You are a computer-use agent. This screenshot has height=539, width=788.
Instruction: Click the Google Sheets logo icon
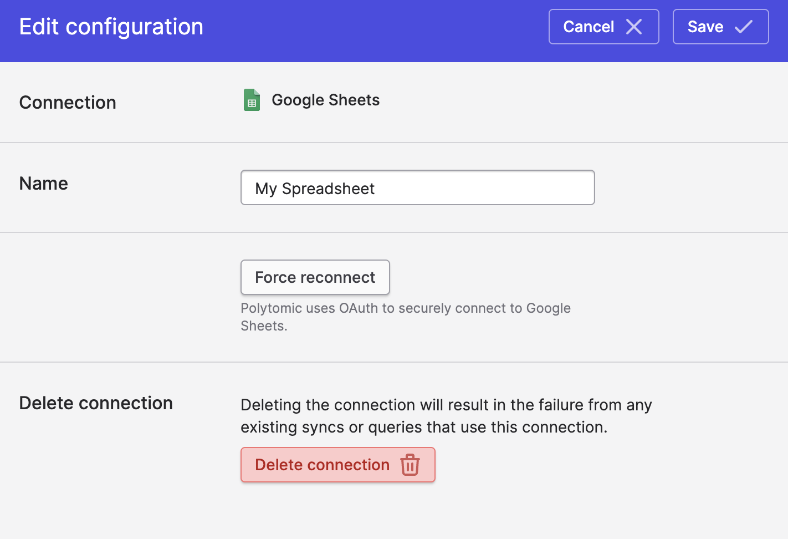(252, 100)
